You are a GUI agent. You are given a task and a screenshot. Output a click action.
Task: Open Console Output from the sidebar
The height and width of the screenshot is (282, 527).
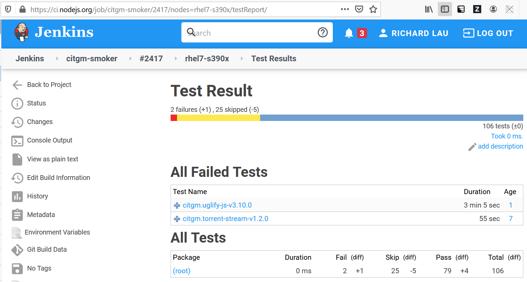(49, 140)
